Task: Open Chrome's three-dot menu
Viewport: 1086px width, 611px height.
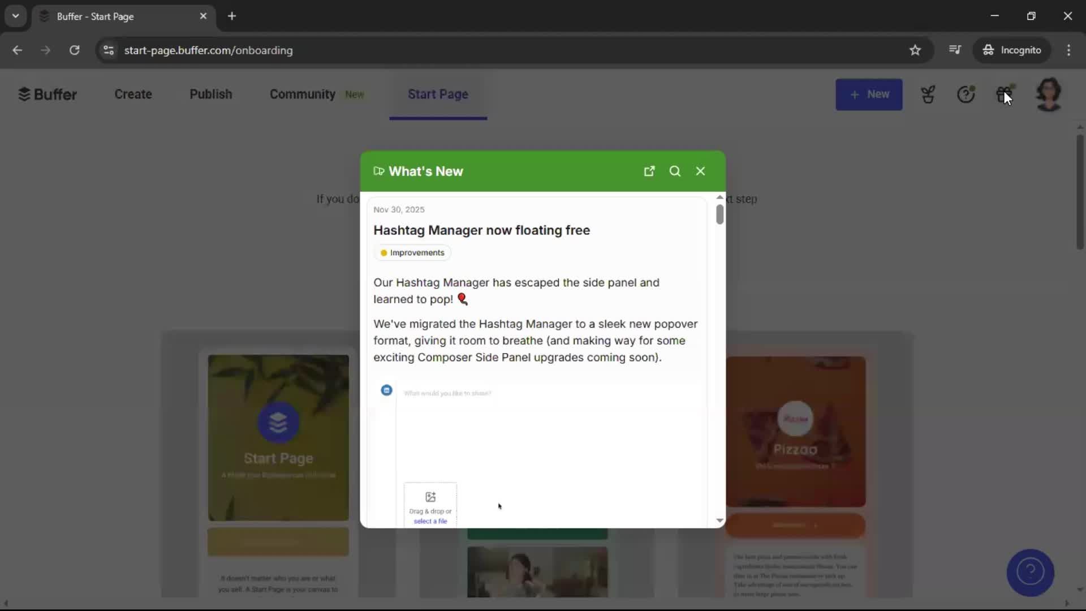Action: coord(1069,50)
